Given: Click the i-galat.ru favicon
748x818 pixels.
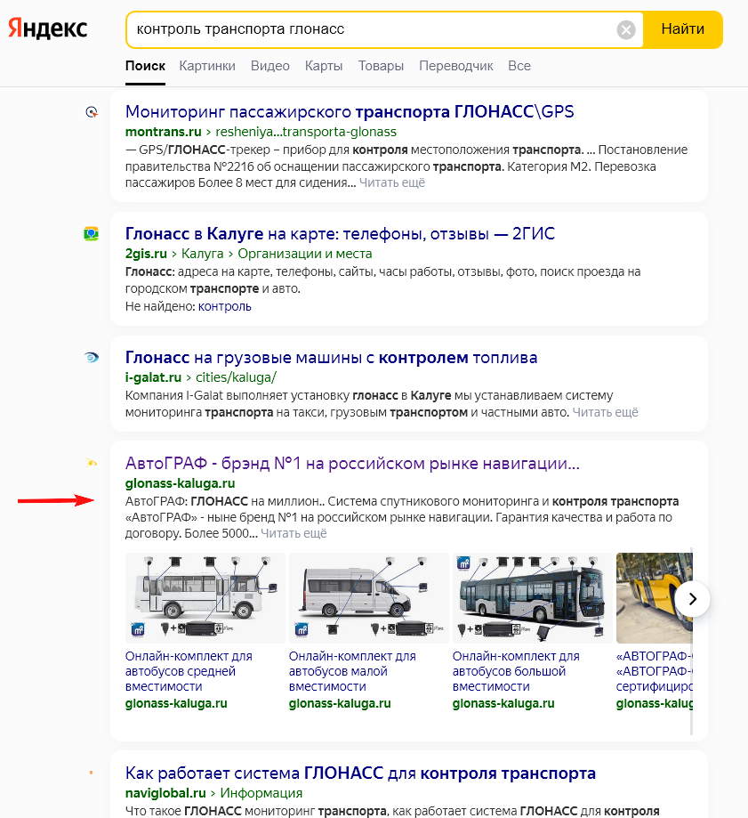Looking at the screenshot, I should point(91,358).
